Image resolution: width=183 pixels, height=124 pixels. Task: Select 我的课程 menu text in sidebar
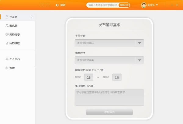[15, 43]
